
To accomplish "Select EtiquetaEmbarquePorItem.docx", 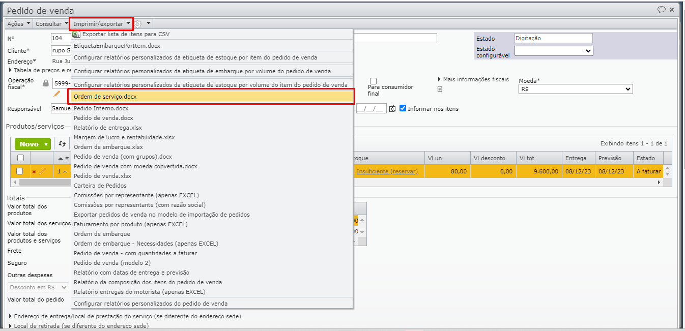I will [x=212, y=46].
